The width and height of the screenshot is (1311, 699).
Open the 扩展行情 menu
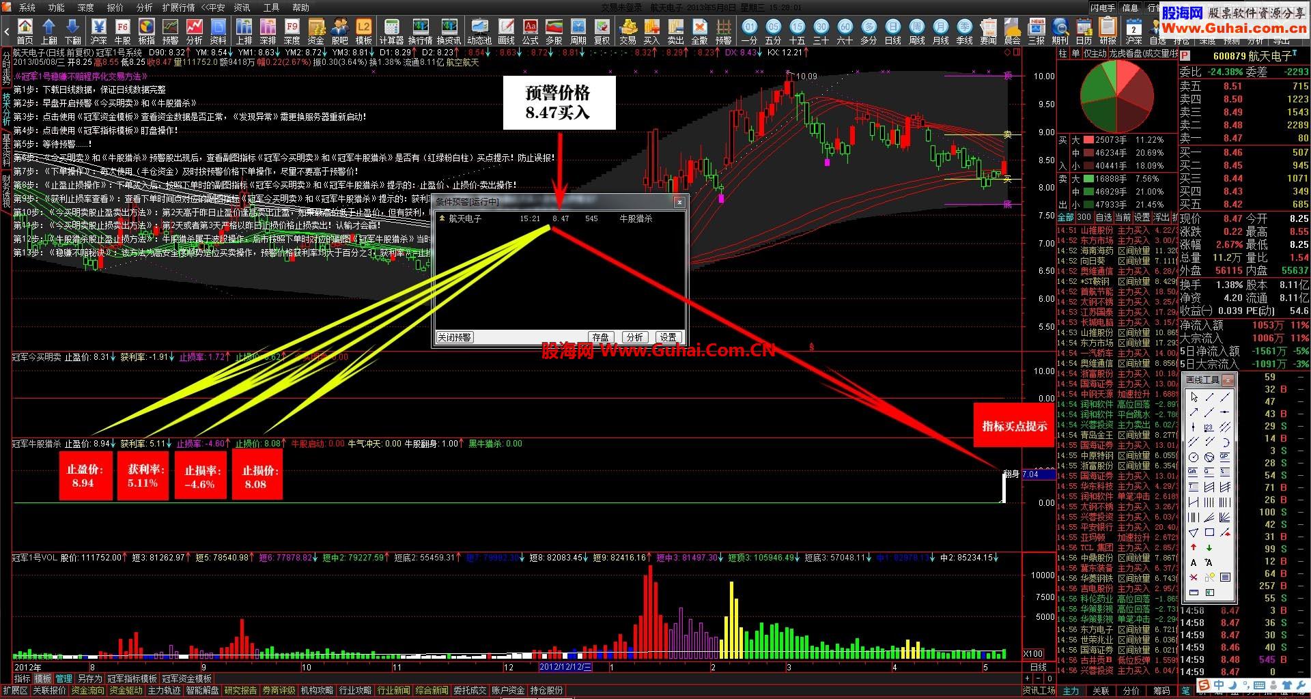179,8
